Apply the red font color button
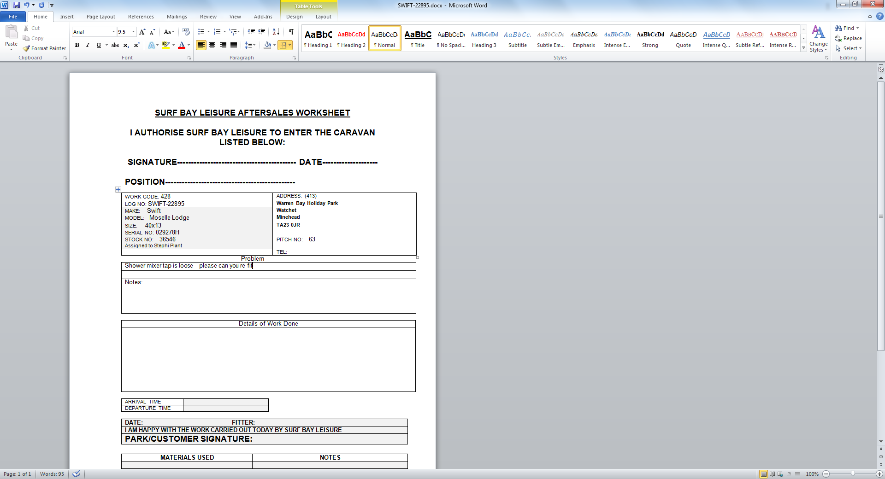Viewport: 885px width, 479px height. coord(182,45)
